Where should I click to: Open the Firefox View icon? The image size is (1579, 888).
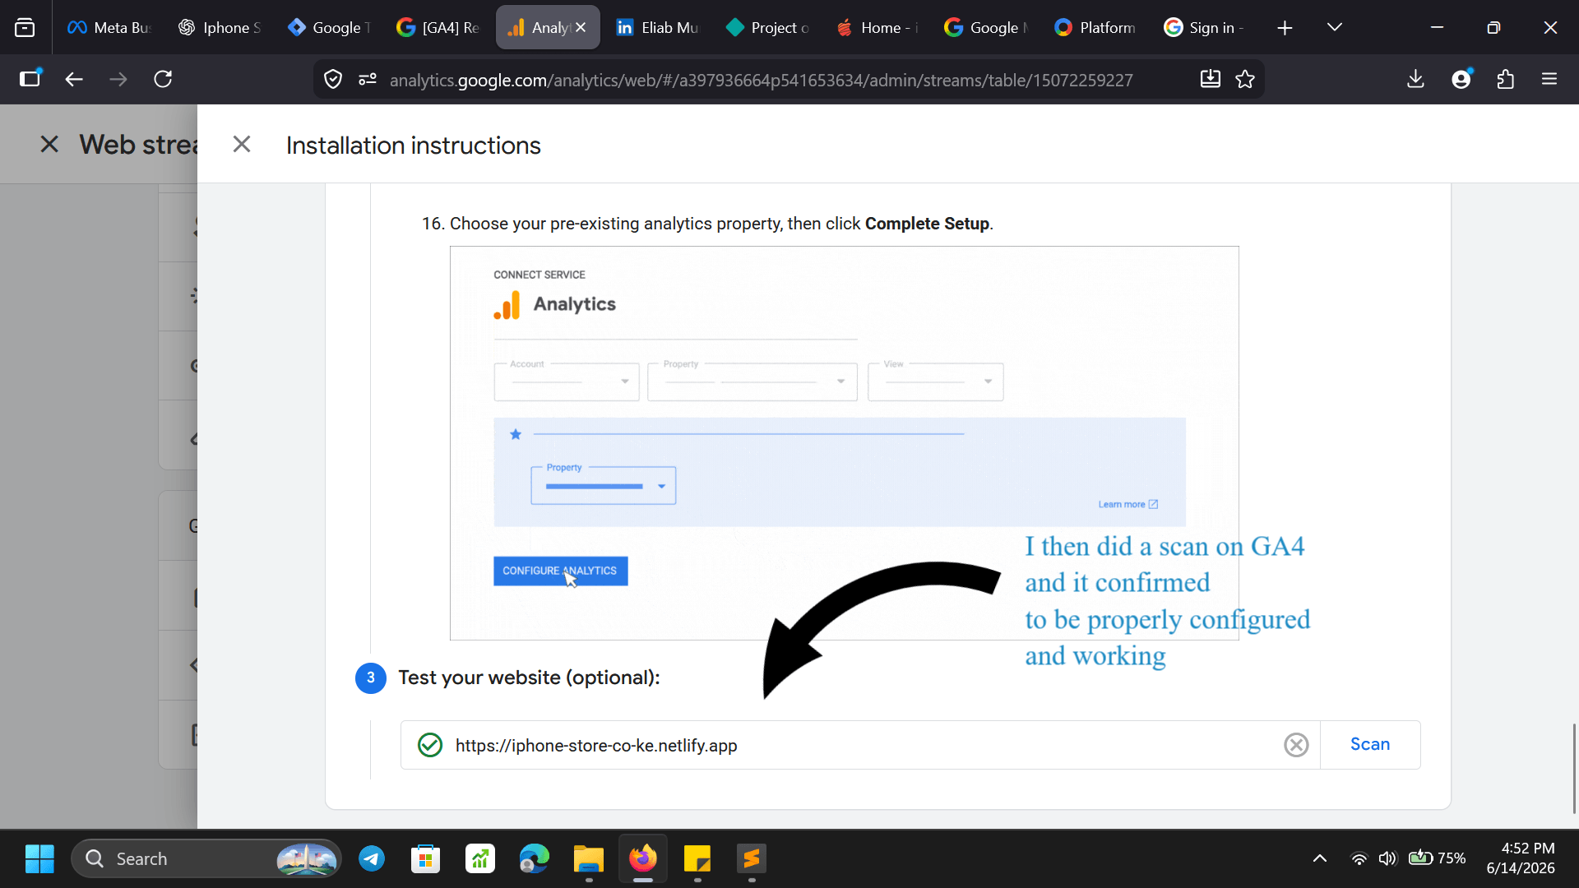pos(25,28)
